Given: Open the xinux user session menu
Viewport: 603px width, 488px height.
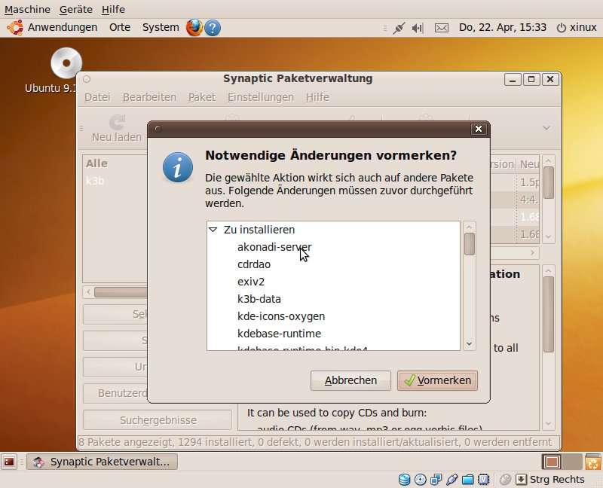Looking at the screenshot, I should pyautogui.click(x=577, y=28).
